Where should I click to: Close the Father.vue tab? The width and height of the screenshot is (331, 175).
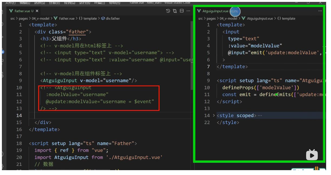[x=37, y=11]
